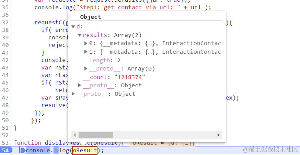Click the url variable on line 35
The height and width of the screenshot is (155, 300).
pos(196,8)
